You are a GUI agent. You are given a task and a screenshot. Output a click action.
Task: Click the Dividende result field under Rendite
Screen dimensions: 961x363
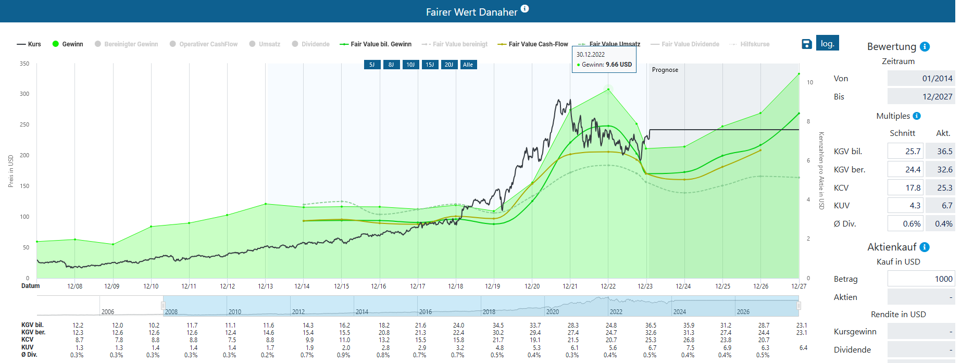click(x=921, y=349)
